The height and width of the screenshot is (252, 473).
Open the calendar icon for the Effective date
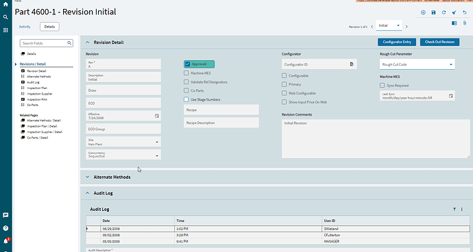(x=157, y=116)
